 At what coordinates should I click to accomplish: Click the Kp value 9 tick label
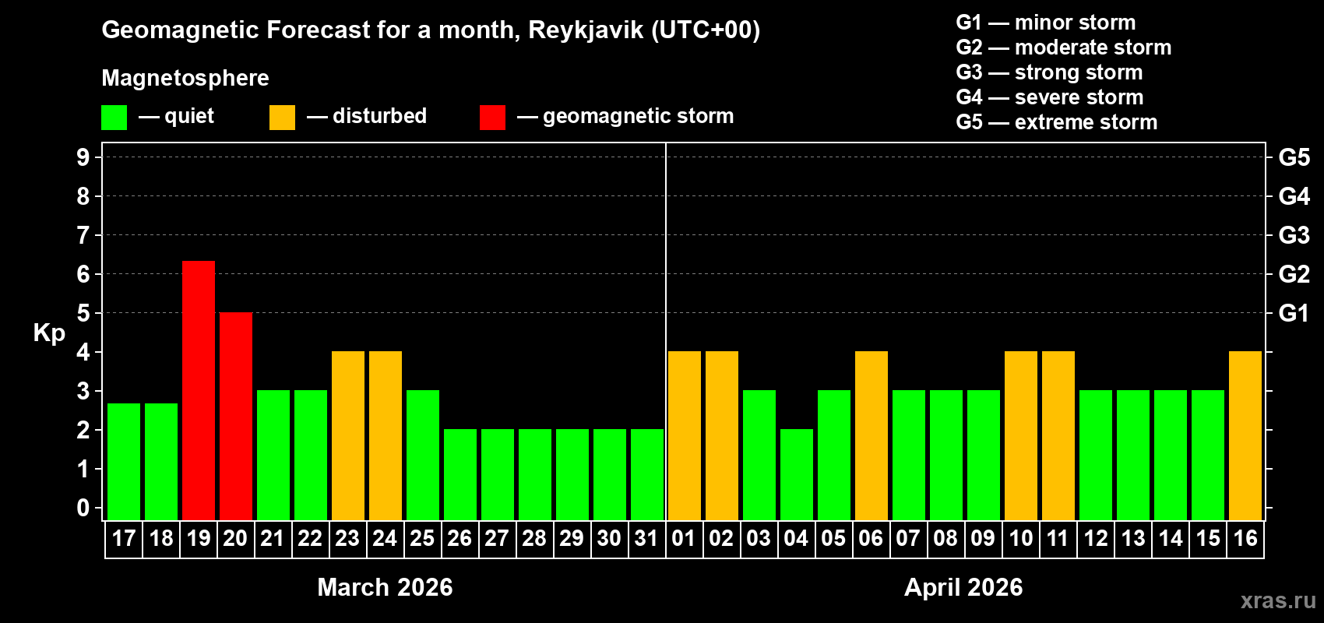pyautogui.click(x=83, y=157)
